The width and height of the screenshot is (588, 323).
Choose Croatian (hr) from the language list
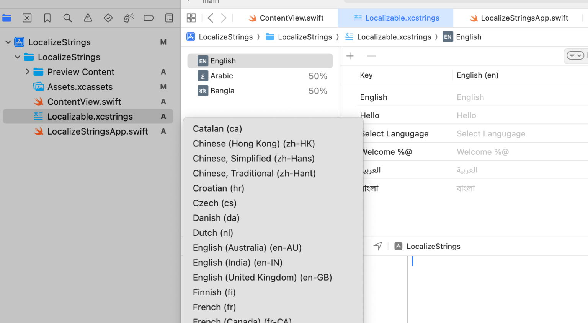[x=218, y=188]
